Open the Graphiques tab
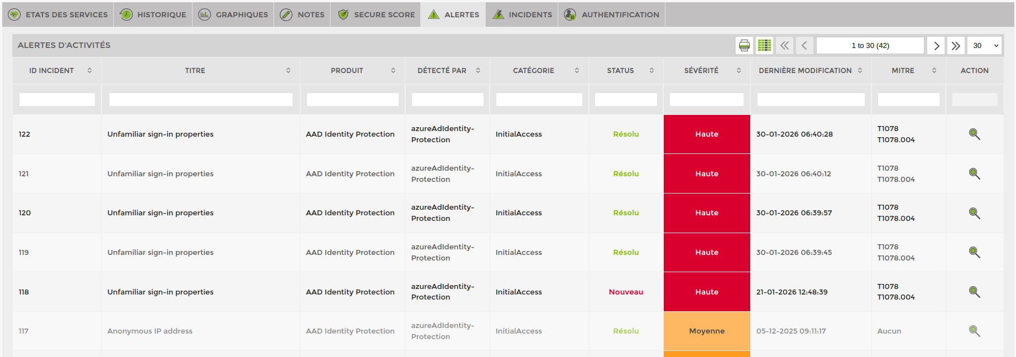Viewport: 1016px width, 357px height. [x=233, y=15]
